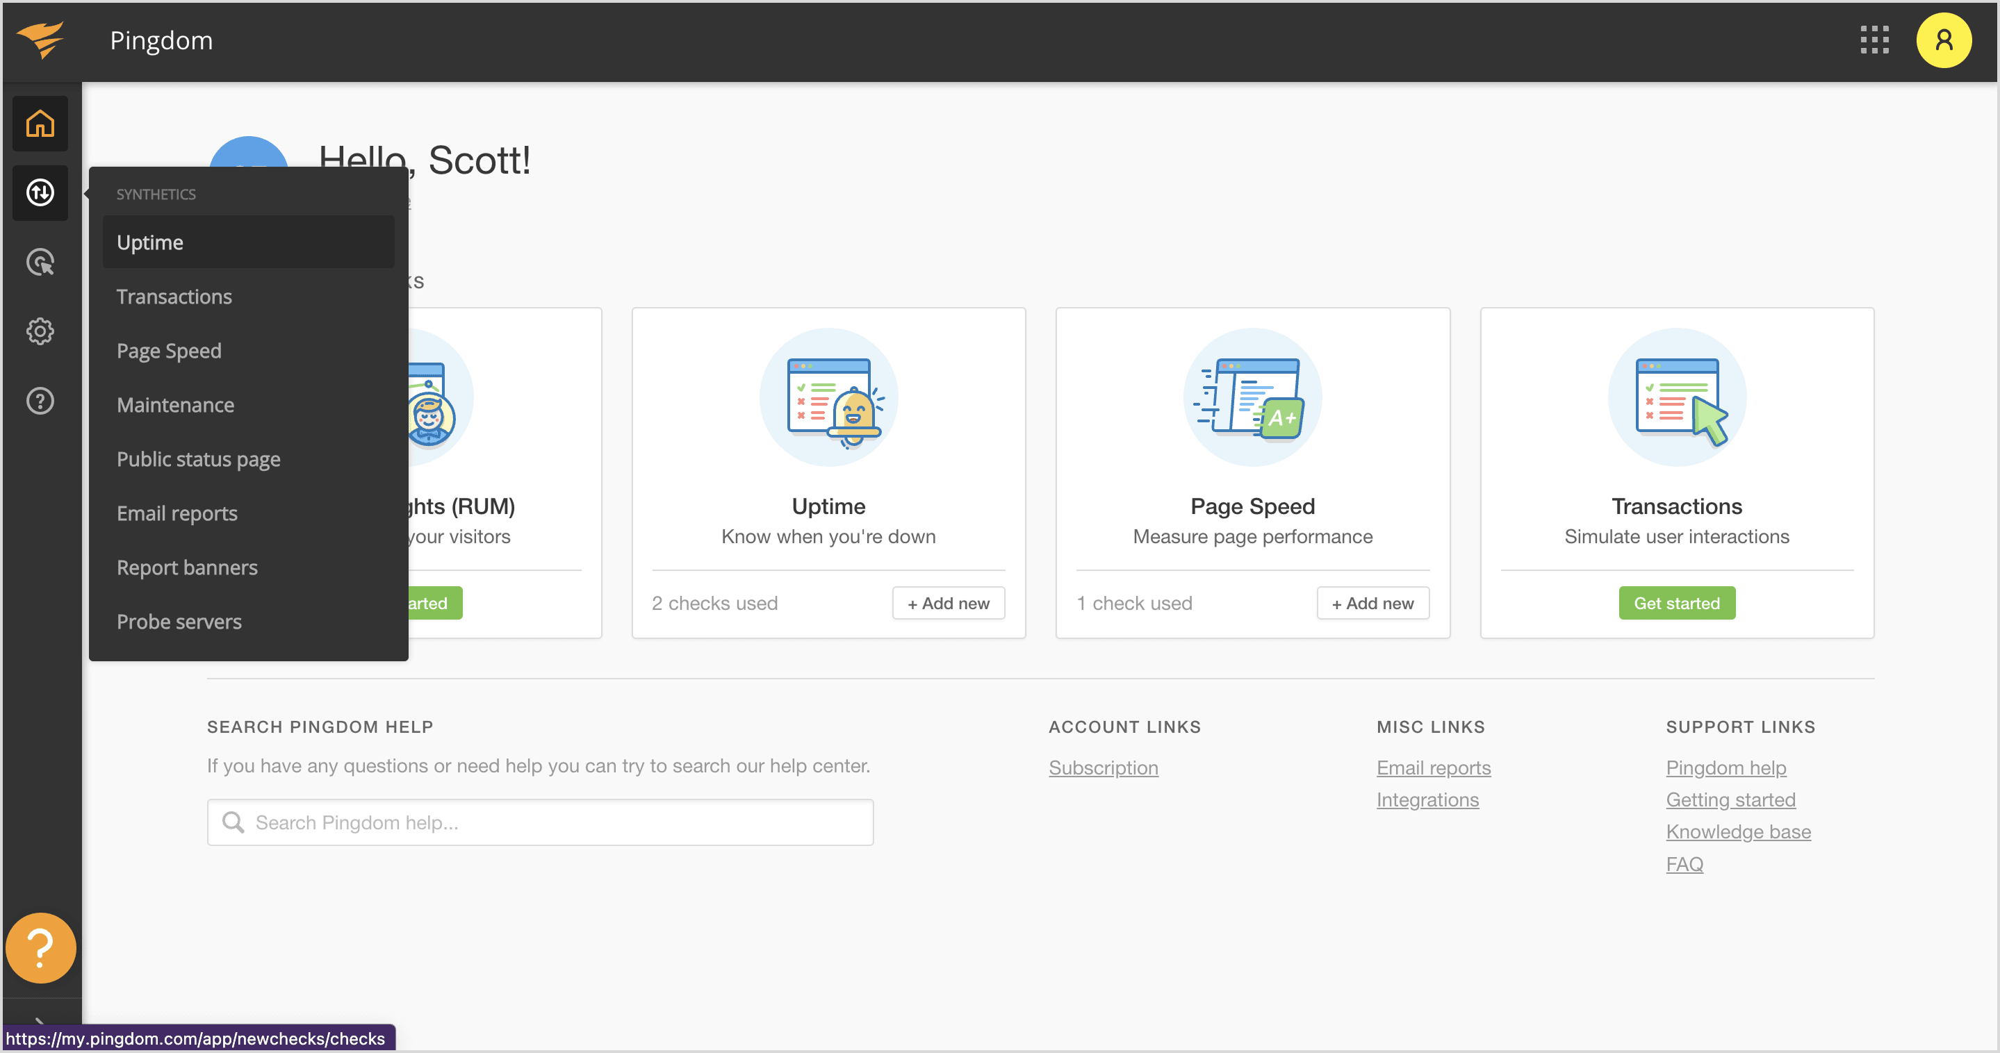
Task: Open the apps grid icon
Action: point(1874,40)
